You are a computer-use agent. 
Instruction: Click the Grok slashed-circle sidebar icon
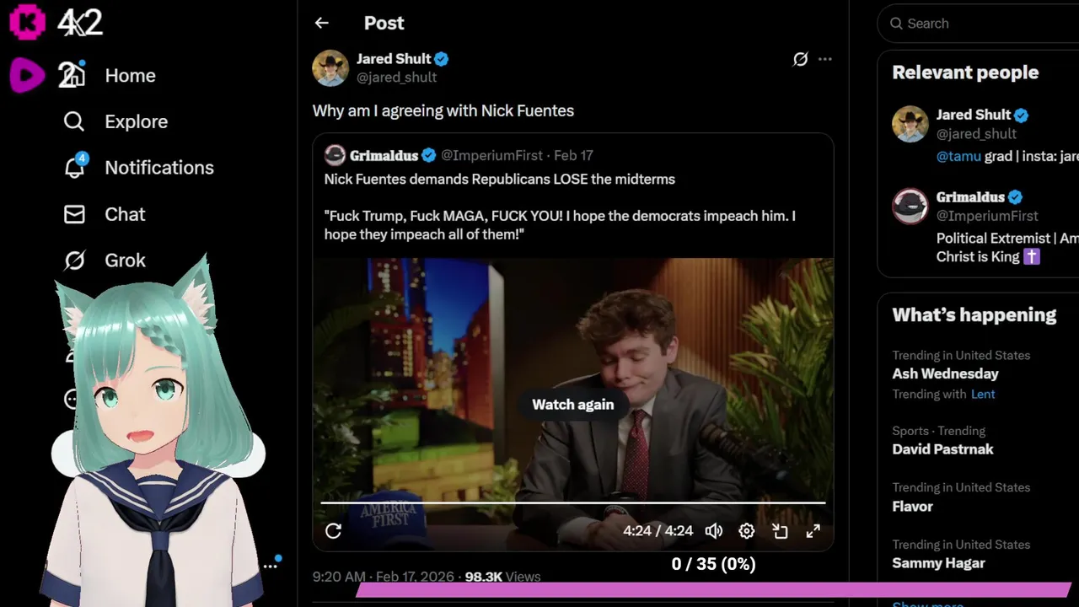click(74, 261)
